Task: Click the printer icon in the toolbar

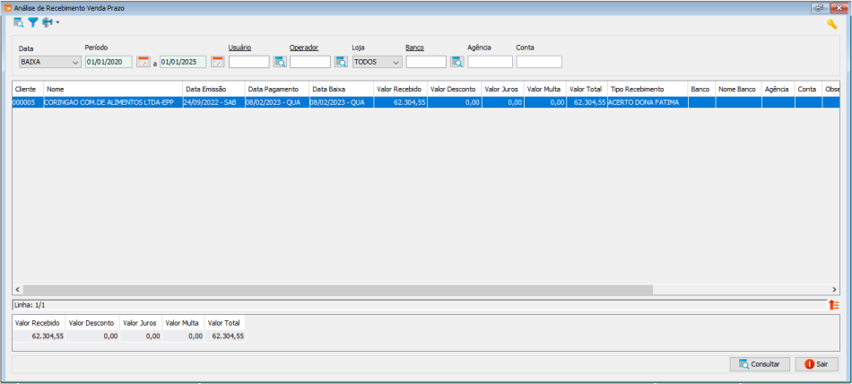Action: (x=47, y=22)
